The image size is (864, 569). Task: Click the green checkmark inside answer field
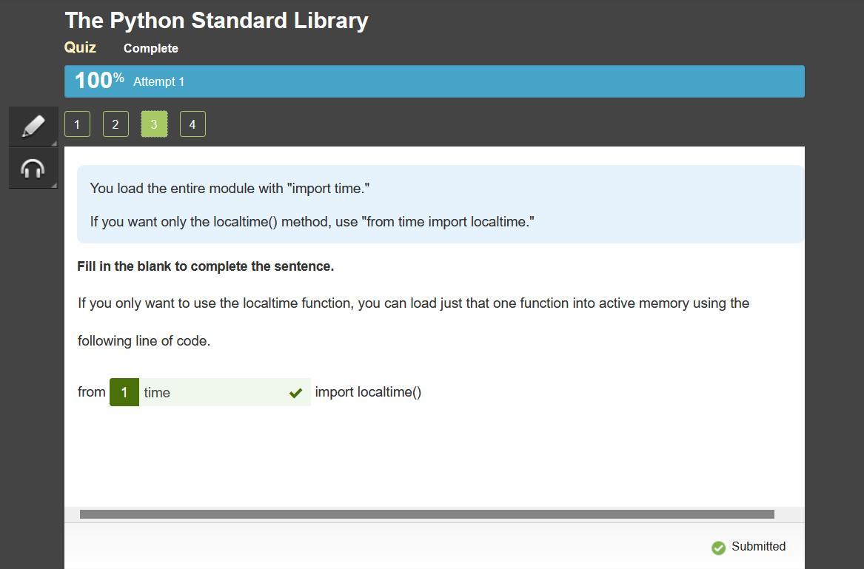[295, 393]
